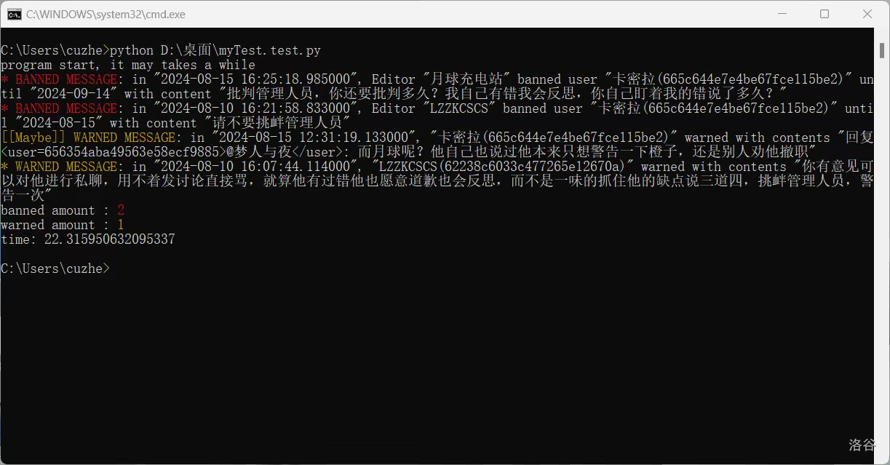The image size is (890, 465).
Task: Click the "banned amount : 2" line
Action: tap(63, 210)
